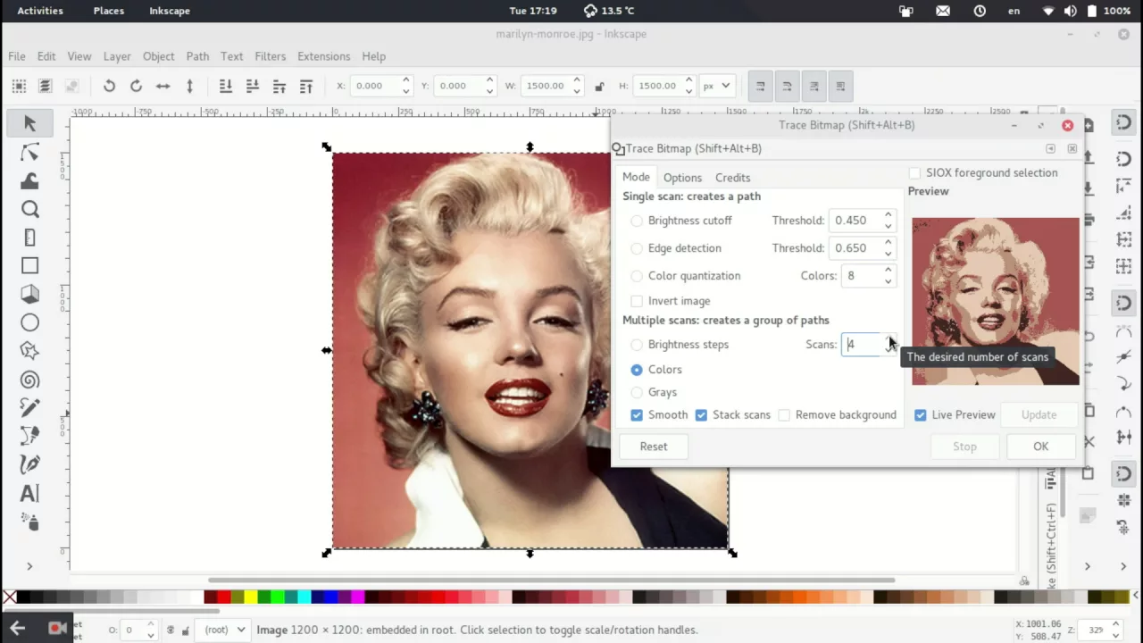Viewport: 1143px width, 643px height.
Task: Select the Calligraphy tool
Action: [29, 464]
